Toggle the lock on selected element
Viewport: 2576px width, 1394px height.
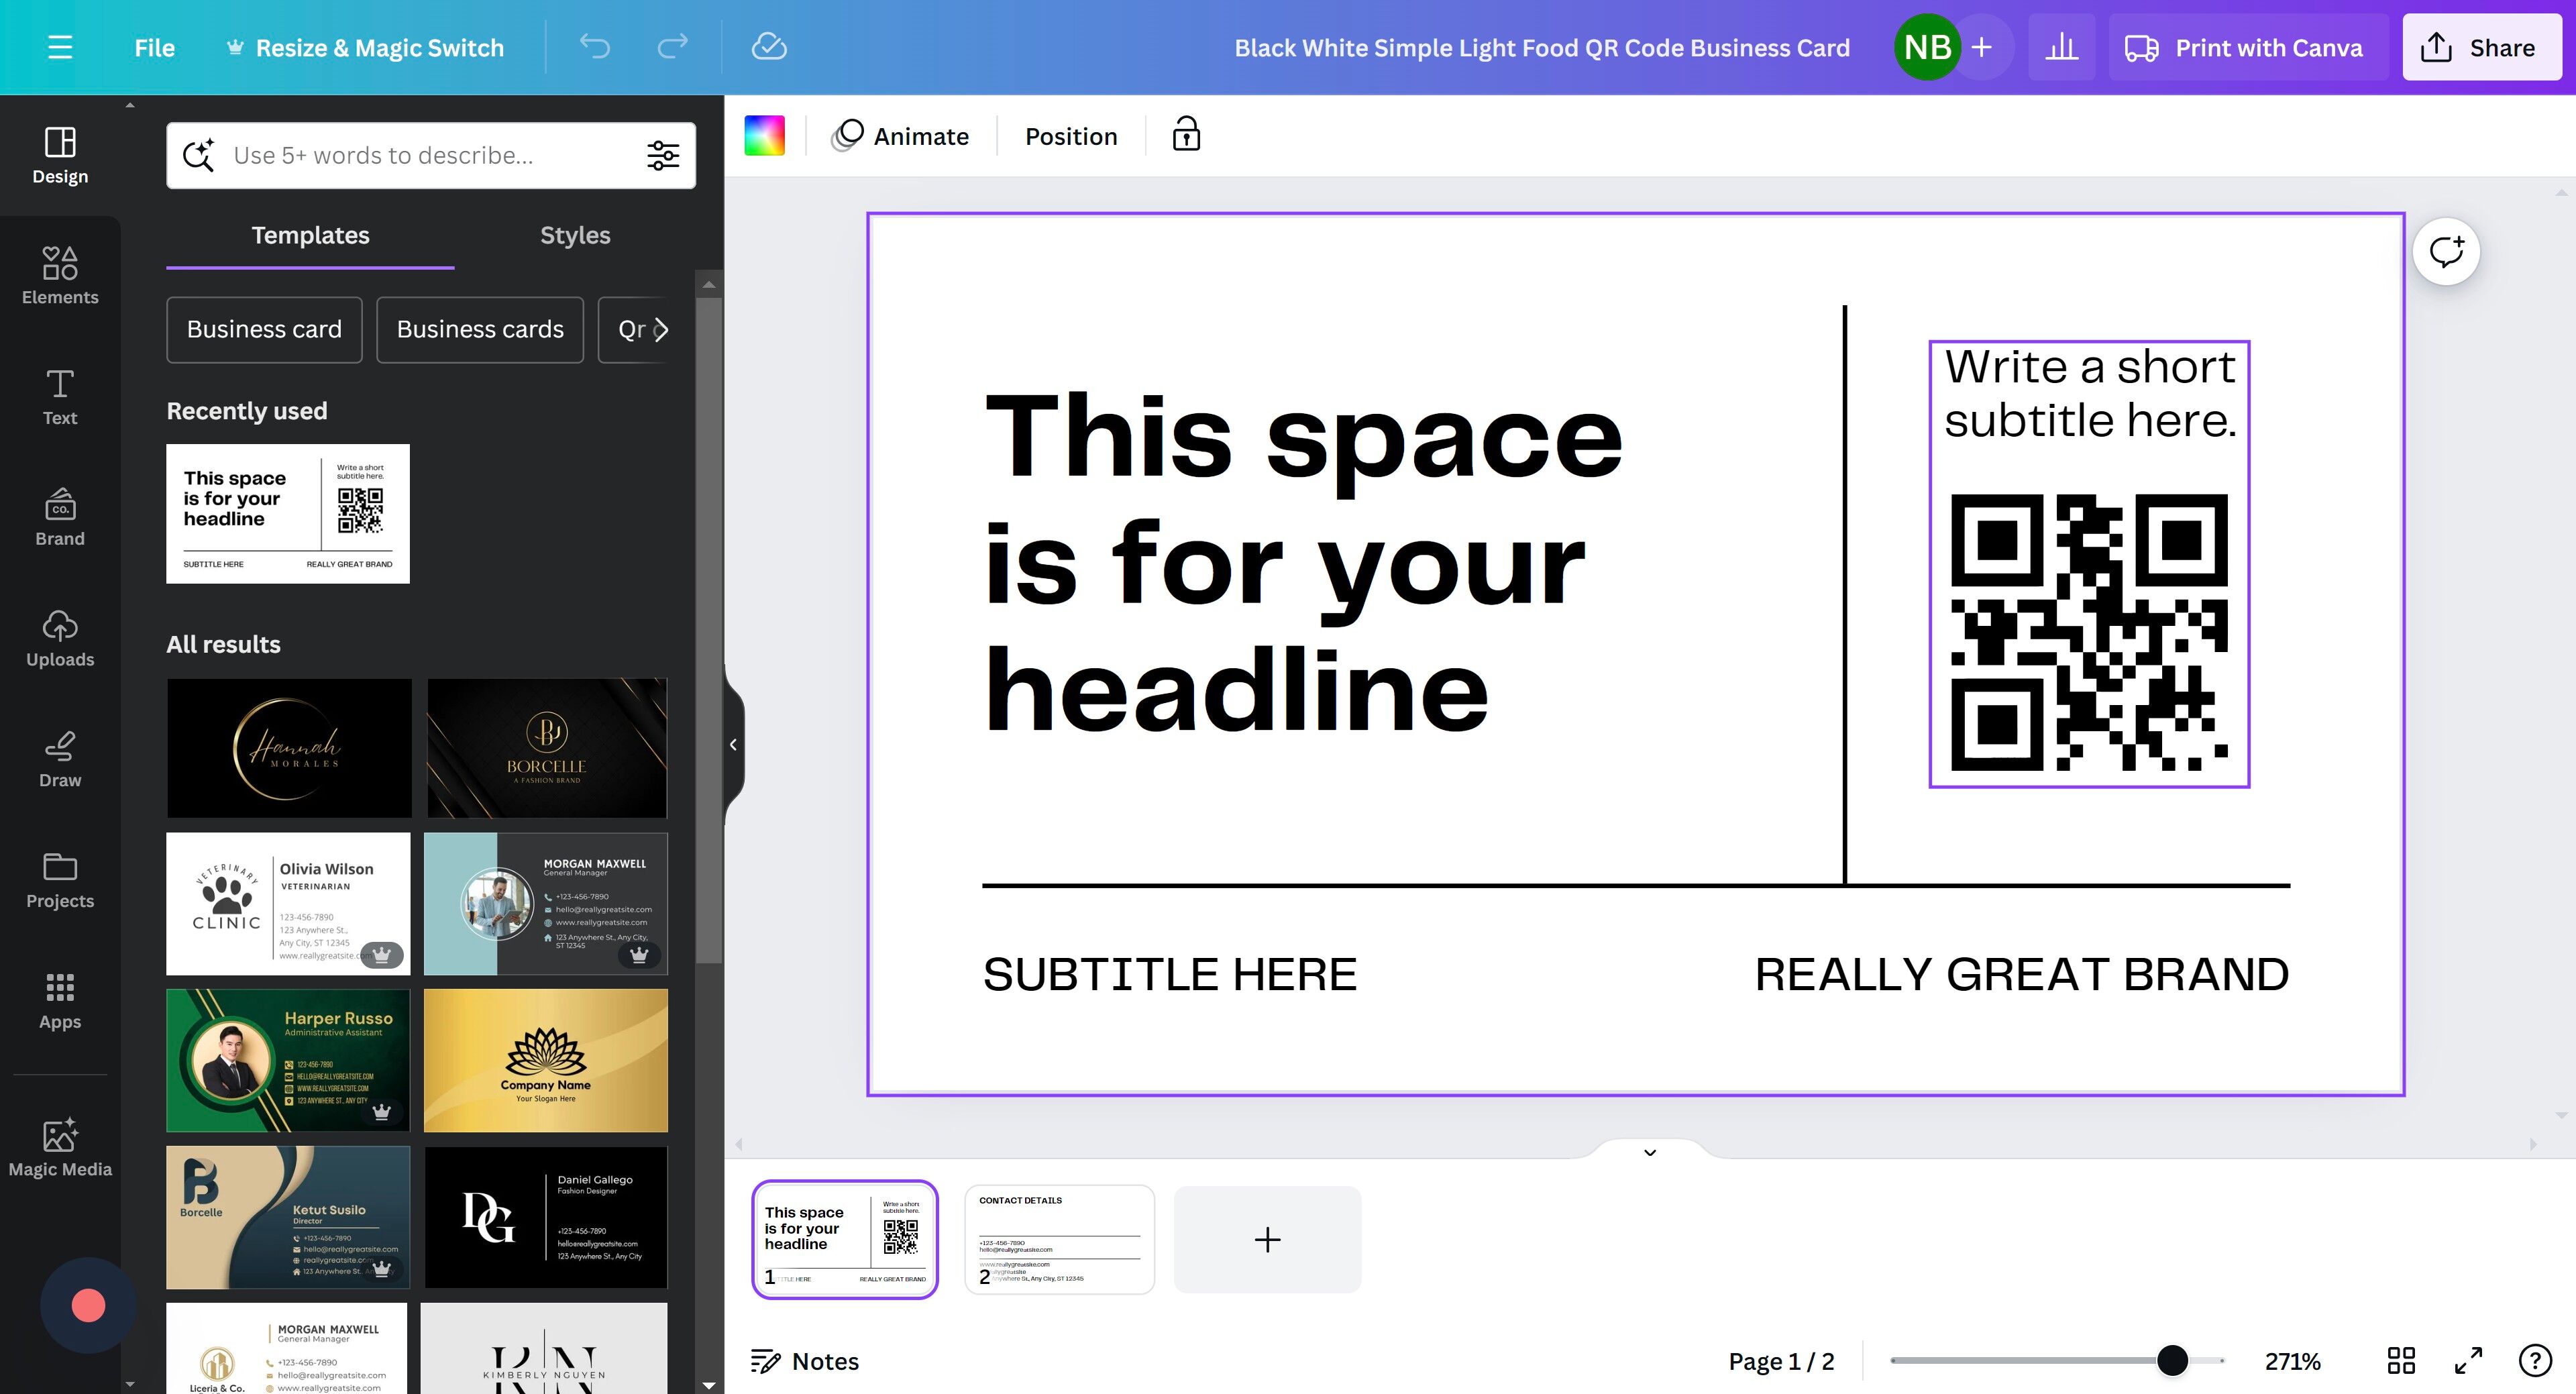coord(1186,135)
